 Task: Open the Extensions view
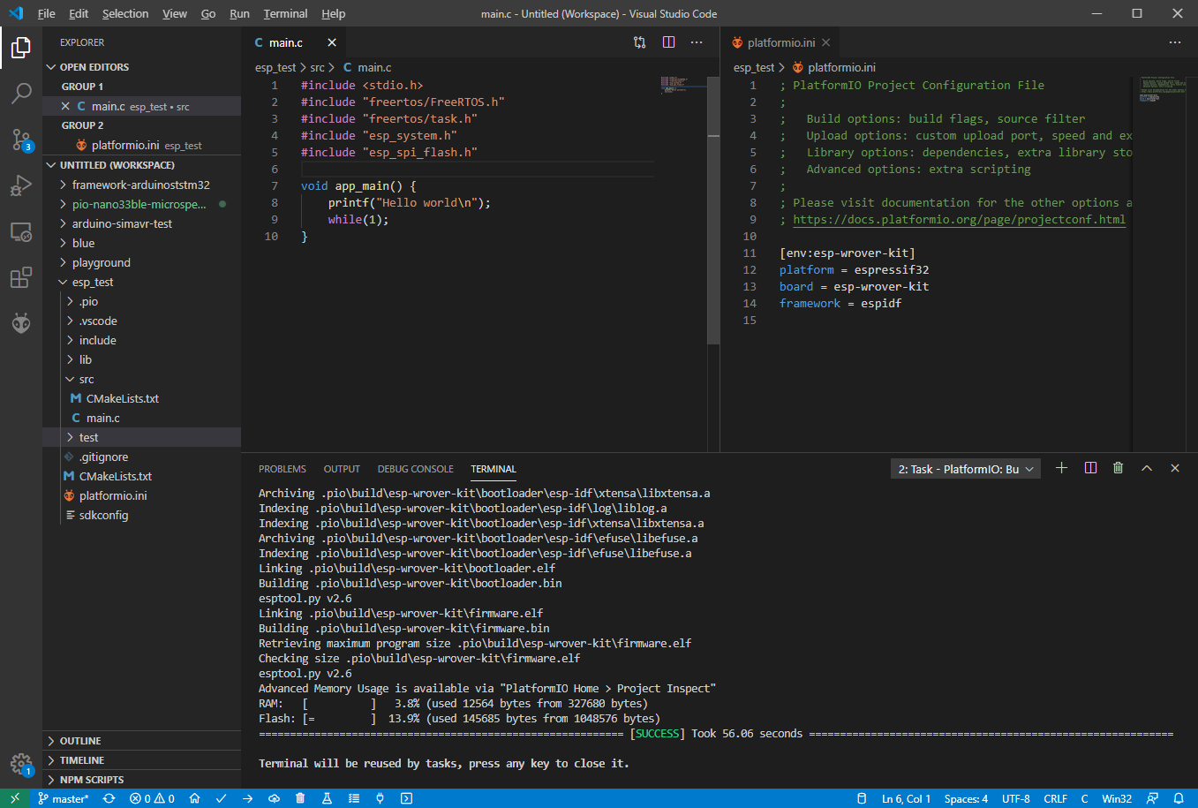(21, 278)
